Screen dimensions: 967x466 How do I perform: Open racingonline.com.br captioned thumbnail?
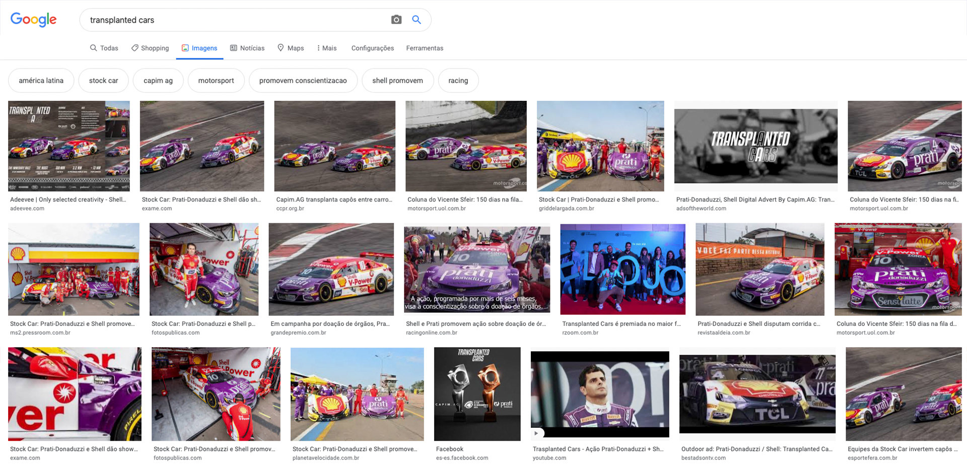tap(477, 270)
